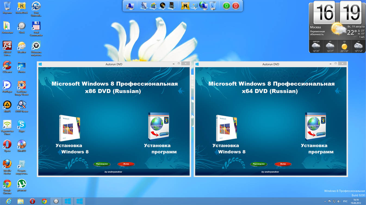This screenshot has width=366, height=205.
Task: Open the File Explorer taskbar icon
Action: pyautogui.click(x=20, y=201)
